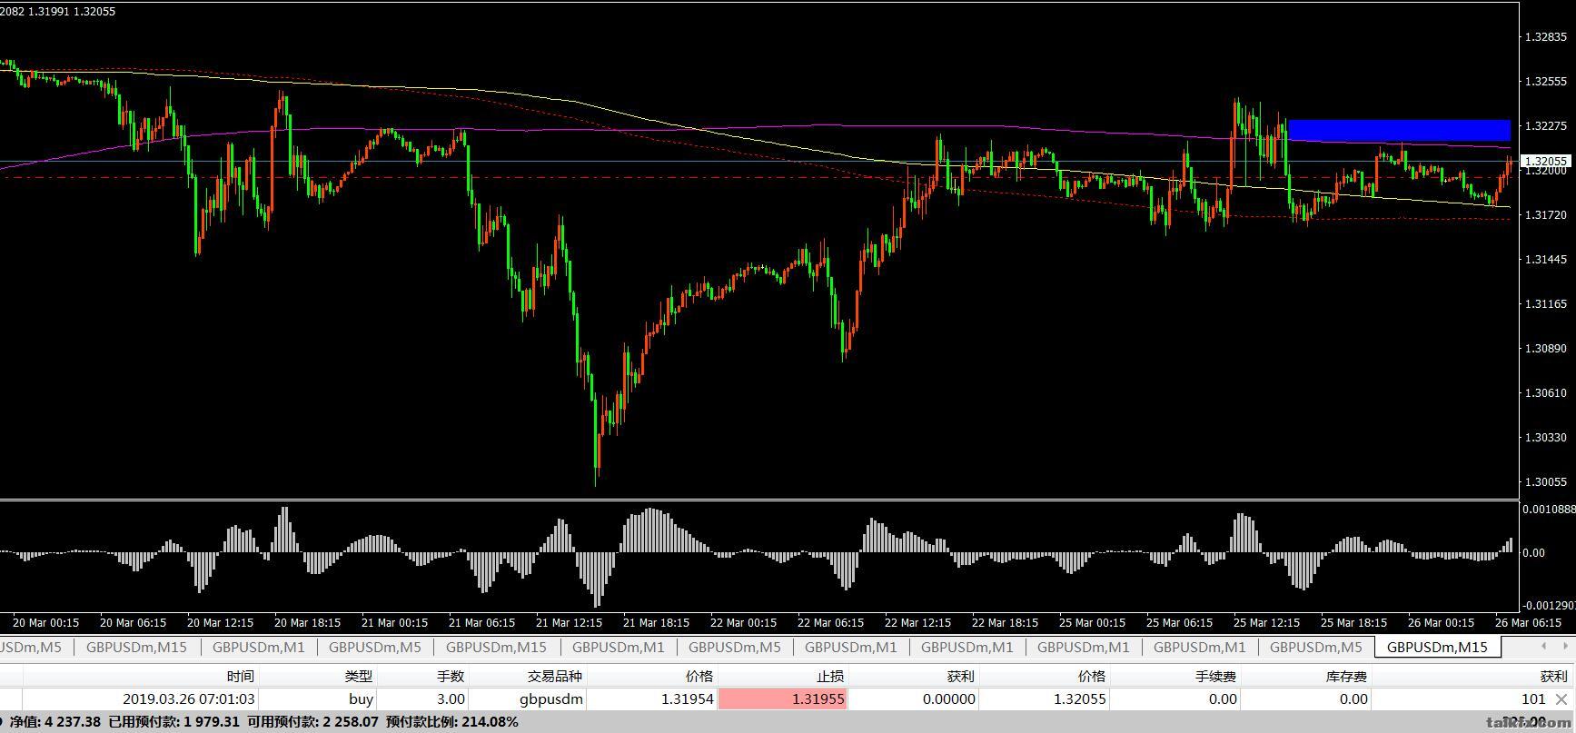
Task: Close the buy gbpusdm order with the X
Action: (1561, 699)
